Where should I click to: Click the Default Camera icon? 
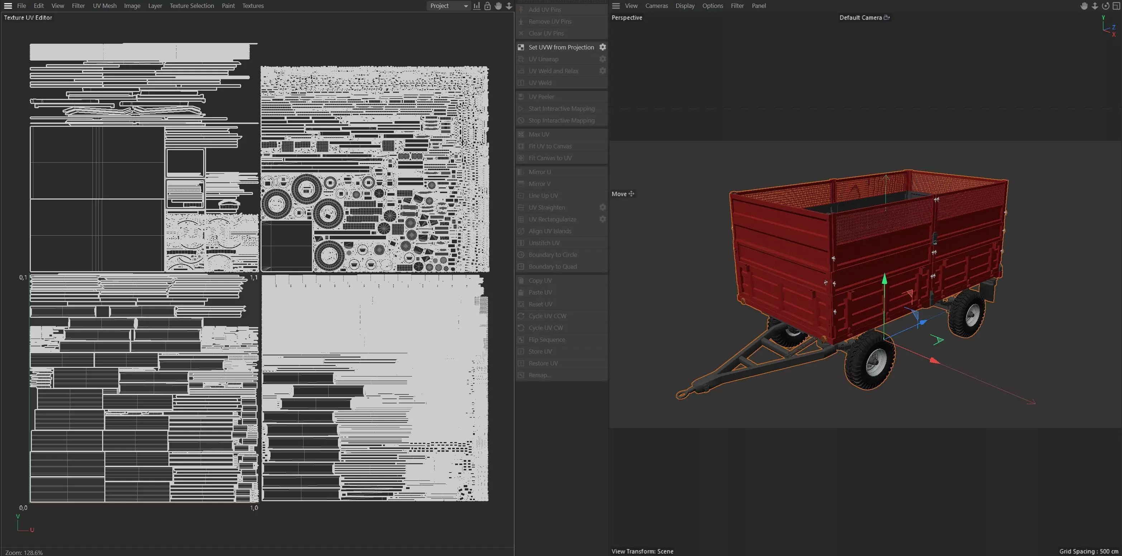[886, 18]
